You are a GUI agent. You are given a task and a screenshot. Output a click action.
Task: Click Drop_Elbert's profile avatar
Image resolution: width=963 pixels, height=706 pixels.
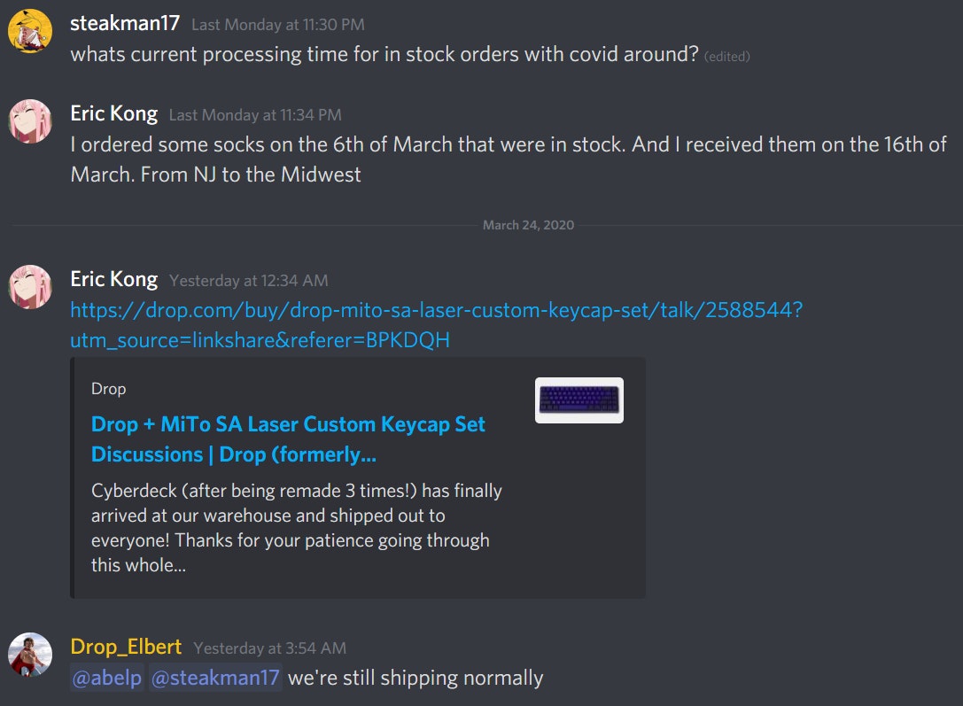pyautogui.click(x=29, y=655)
